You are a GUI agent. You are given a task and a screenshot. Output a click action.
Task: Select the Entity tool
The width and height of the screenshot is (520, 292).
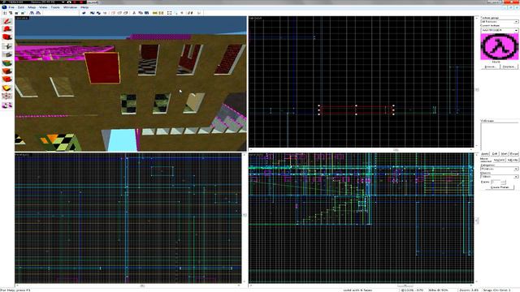(7, 46)
